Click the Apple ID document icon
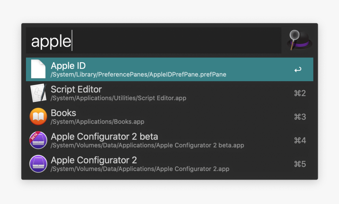This screenshot has height=204, width=339. pos(38,69)
